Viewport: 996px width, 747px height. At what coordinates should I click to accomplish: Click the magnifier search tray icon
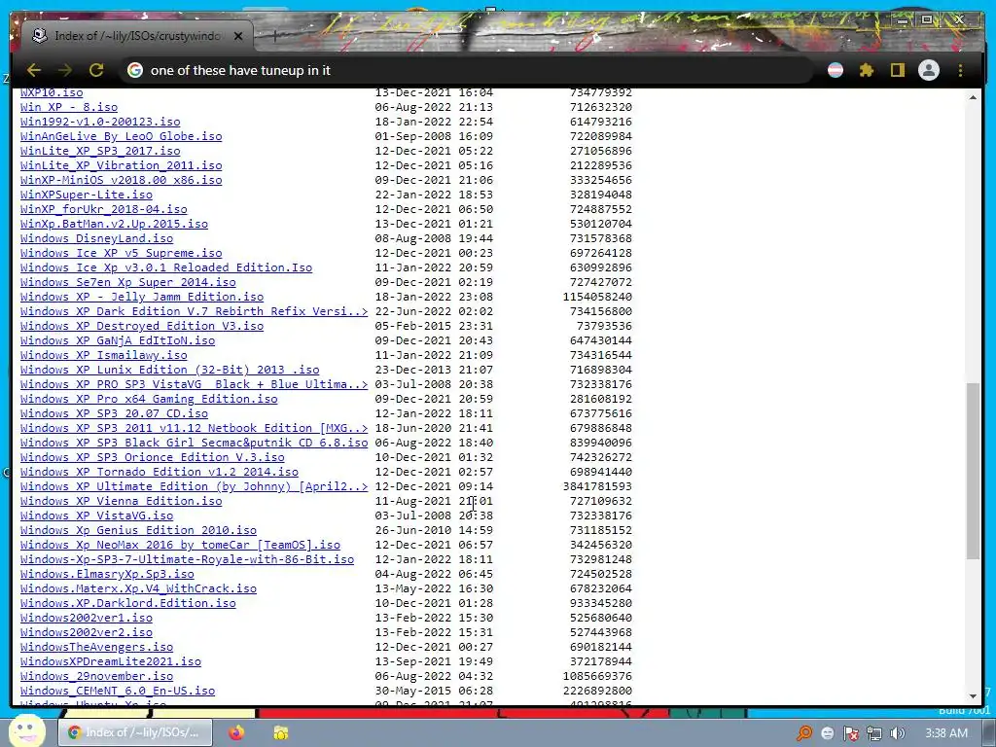pos(804,733)
